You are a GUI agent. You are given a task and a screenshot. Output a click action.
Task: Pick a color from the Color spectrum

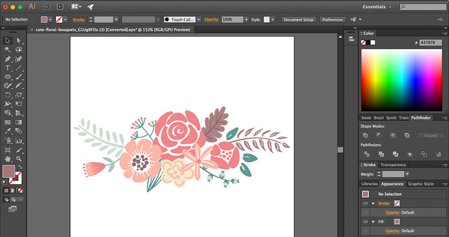click(401, 80)
